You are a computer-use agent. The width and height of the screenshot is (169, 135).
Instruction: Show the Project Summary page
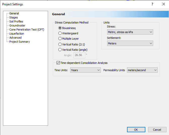(x=20, y=42)
